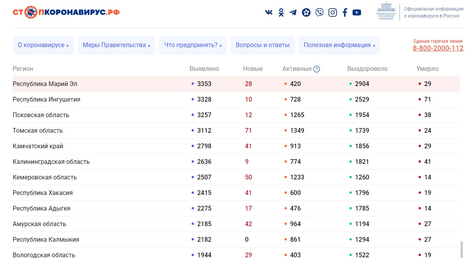This screenshot has height=258, width=466.
Task: Open the Facebook page icon
Action: [x=345, y=12]
